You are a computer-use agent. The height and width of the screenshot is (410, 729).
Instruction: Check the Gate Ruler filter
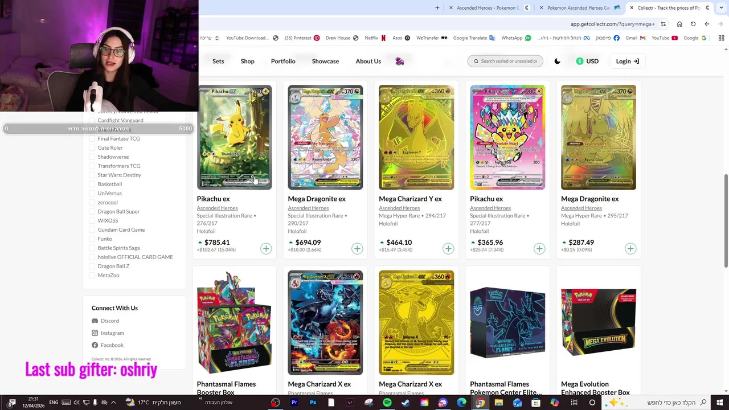[x=92, y=148]
